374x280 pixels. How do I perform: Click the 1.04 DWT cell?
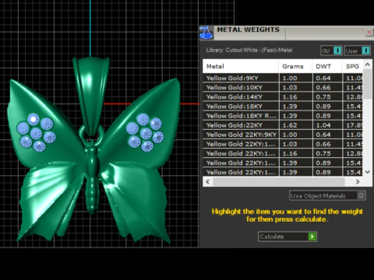point(327,125)
